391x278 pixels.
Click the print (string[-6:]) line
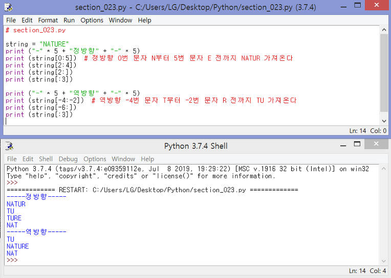click(x=40, y=107)
